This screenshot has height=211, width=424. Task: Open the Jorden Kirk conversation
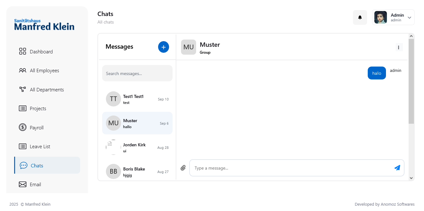tap(137, 148)
